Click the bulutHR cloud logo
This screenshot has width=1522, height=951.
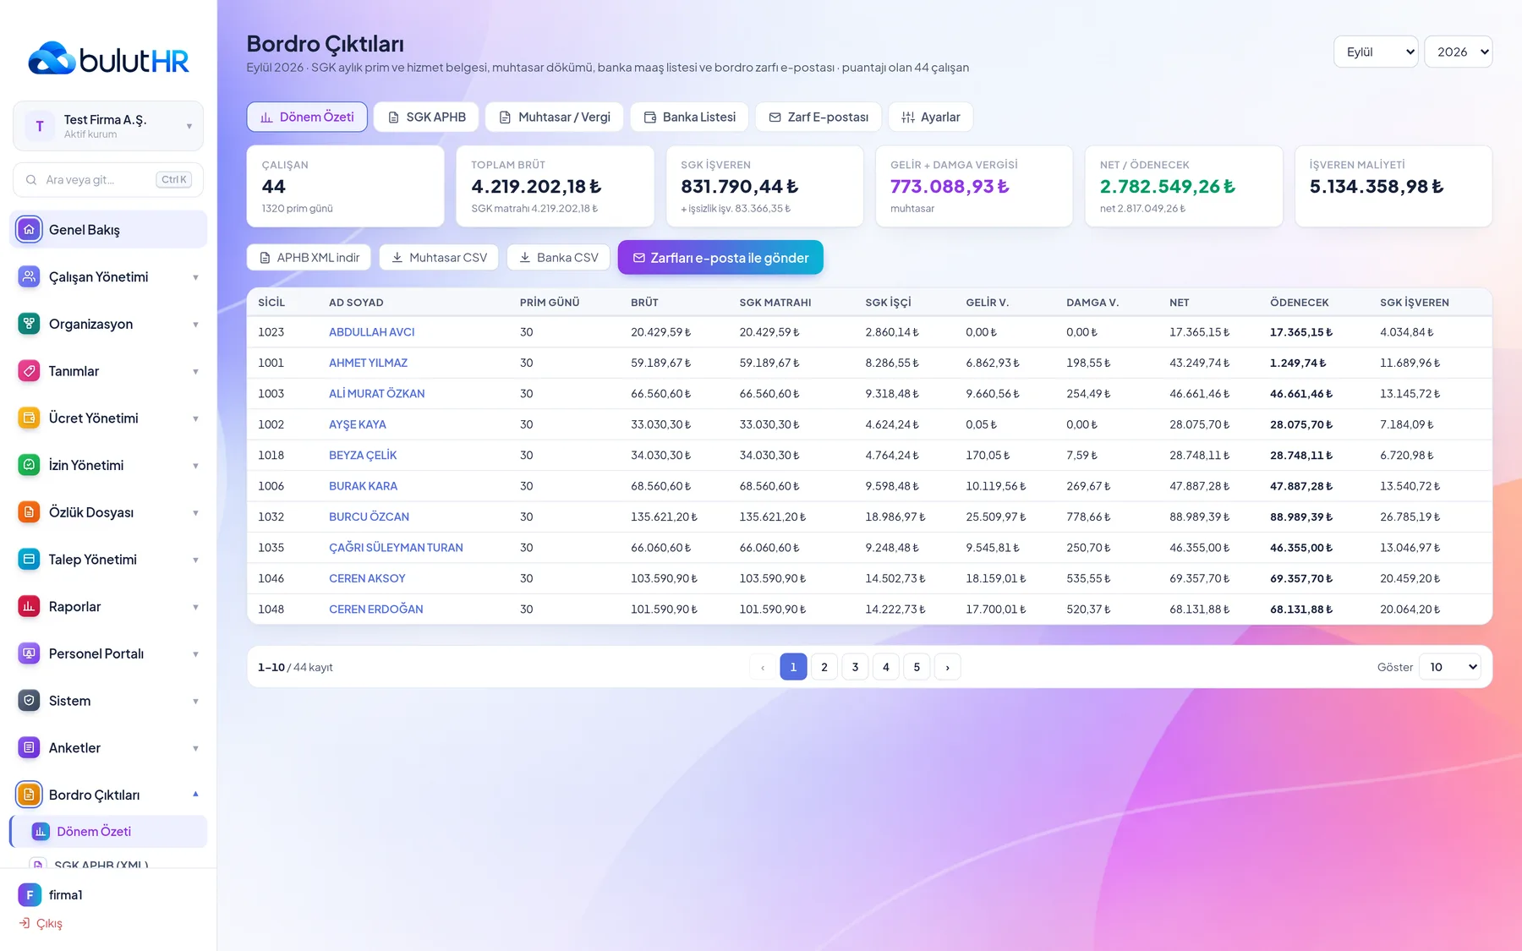(52, 58)
